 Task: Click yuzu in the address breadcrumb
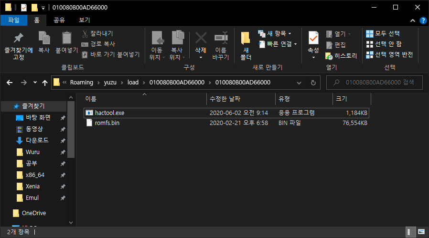[110, 82]
